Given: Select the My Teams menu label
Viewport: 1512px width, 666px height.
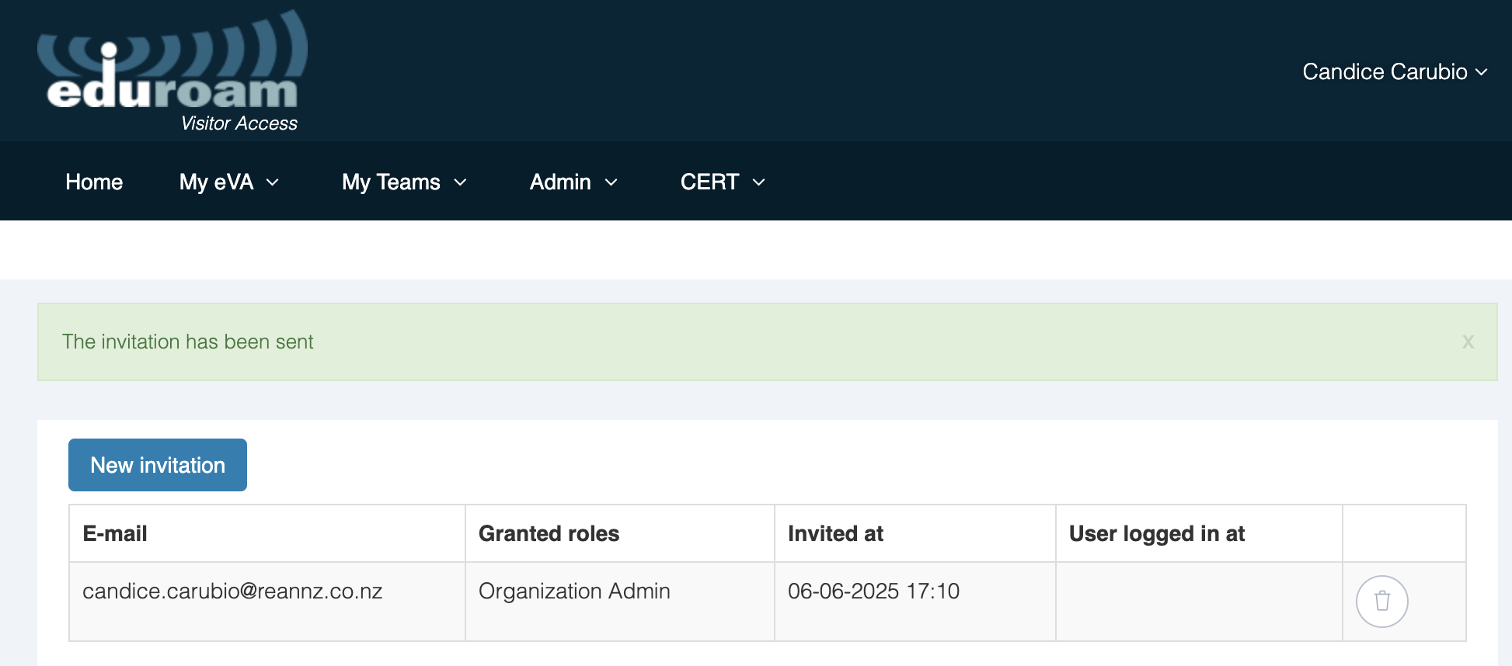Looking at the screenshot, I should [391, 182].
